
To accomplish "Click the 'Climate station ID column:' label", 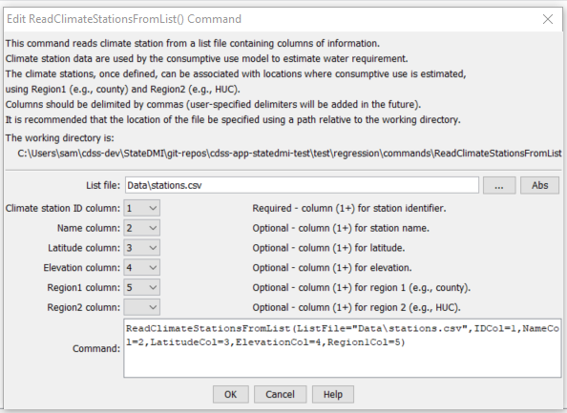I will (63, 209).
